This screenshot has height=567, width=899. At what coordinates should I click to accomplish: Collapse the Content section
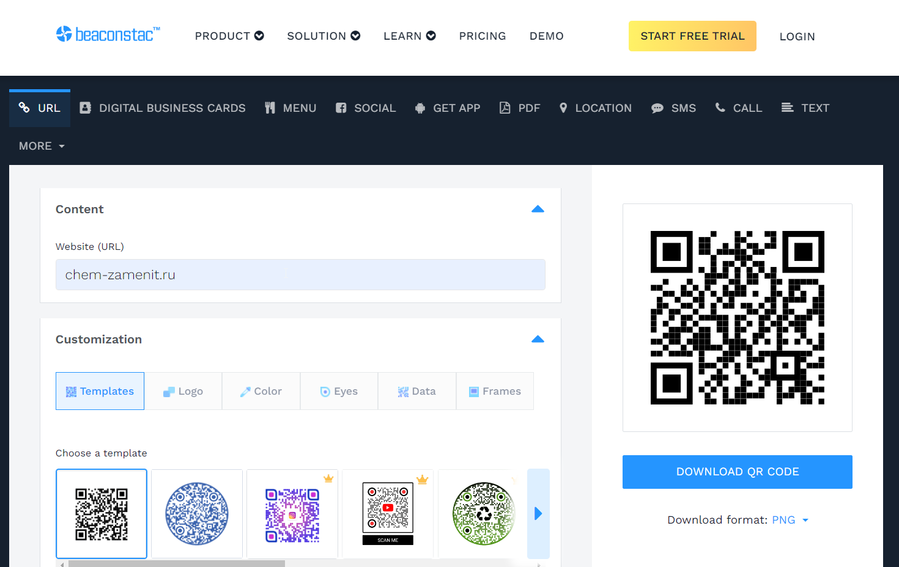(x=538, y=209)
